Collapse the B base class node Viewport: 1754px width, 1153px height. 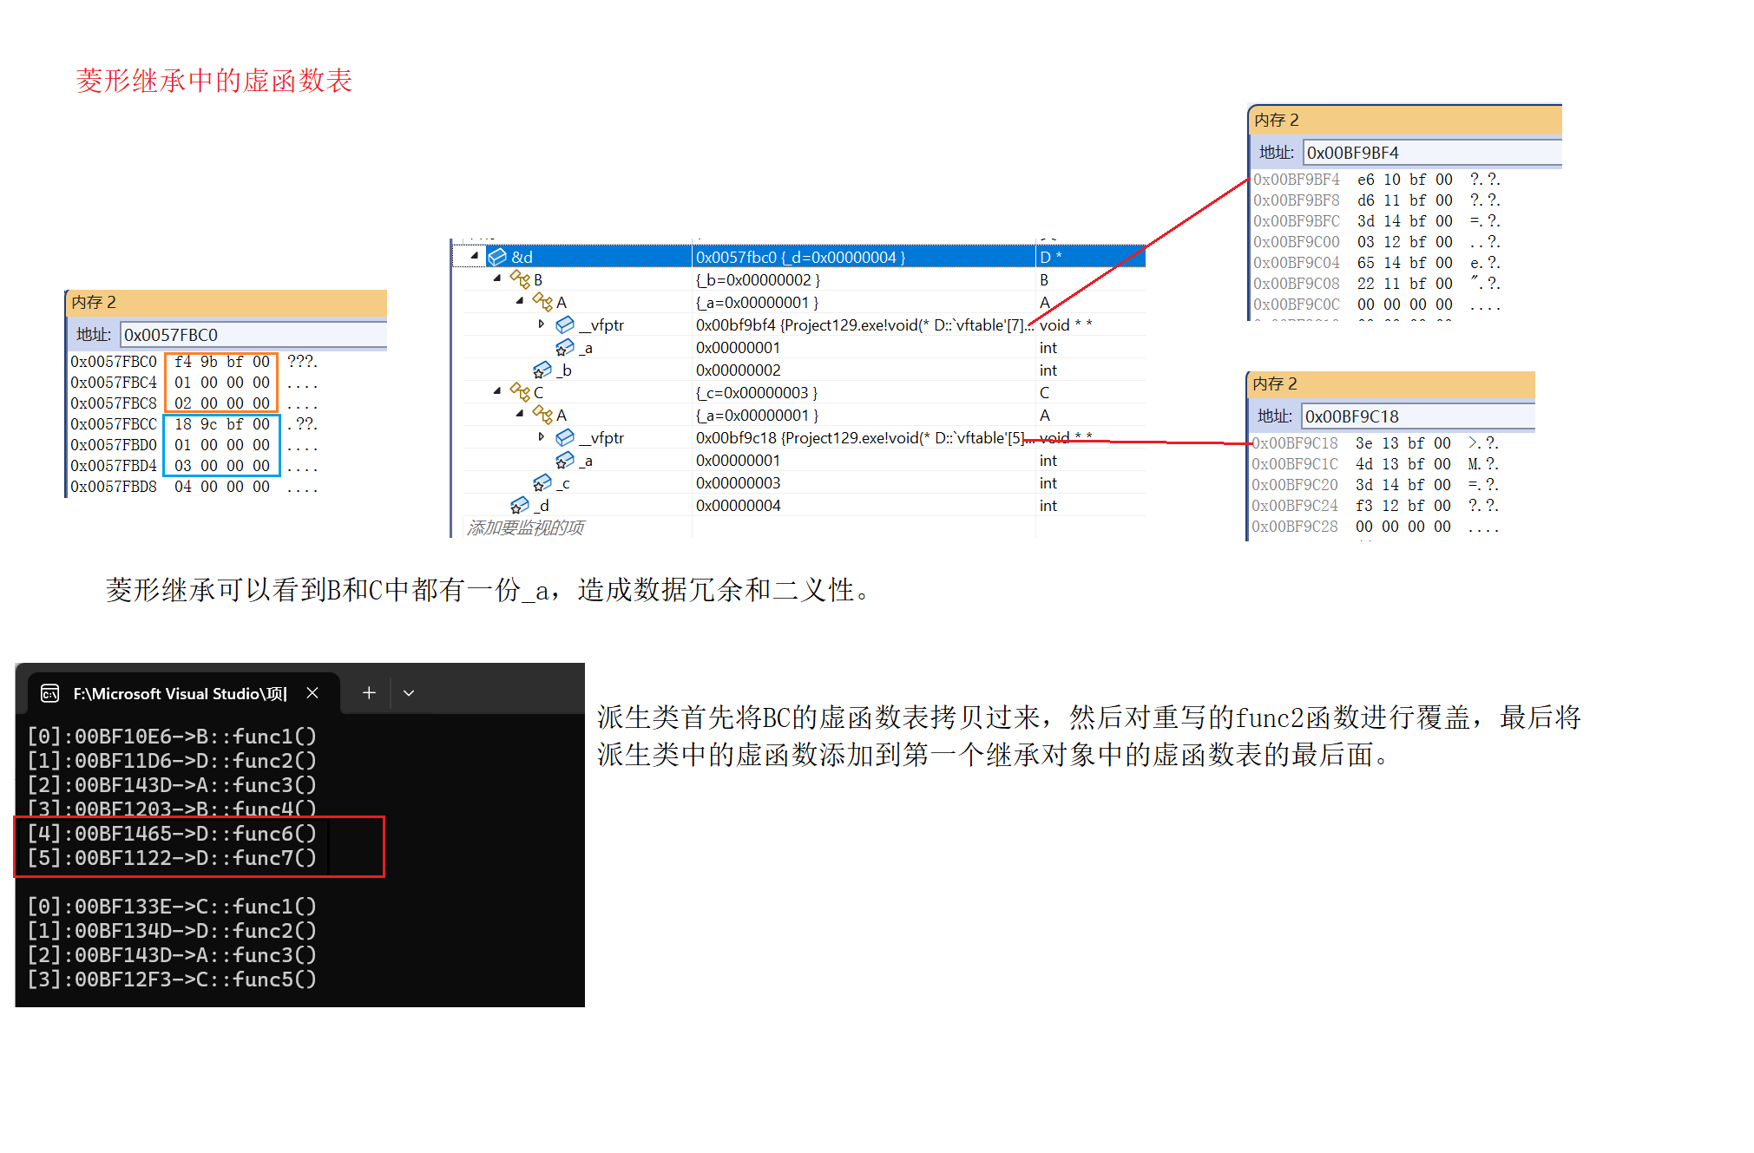point(497,278)
